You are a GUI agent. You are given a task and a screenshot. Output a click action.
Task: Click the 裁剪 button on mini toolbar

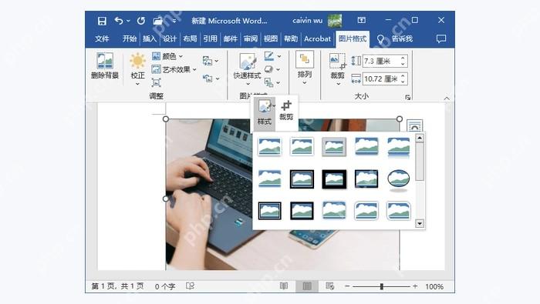[x=286, y=111]
